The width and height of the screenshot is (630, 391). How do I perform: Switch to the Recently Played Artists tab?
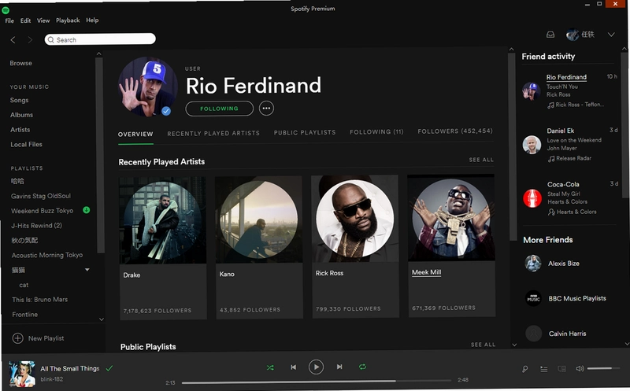click(x=213, y=133)
